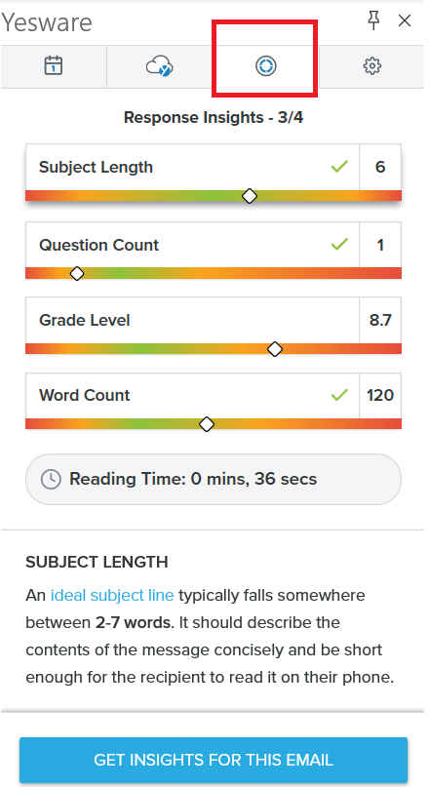Open the Yesware cloud tab icon
Screen dimensions: 429x787
pos(160,66)
